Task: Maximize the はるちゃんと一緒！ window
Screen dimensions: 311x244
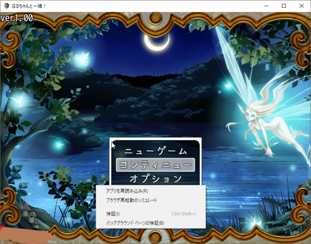Action: tap(284, 6)
